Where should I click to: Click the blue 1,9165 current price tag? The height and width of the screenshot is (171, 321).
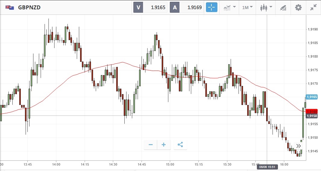(312, 97)
